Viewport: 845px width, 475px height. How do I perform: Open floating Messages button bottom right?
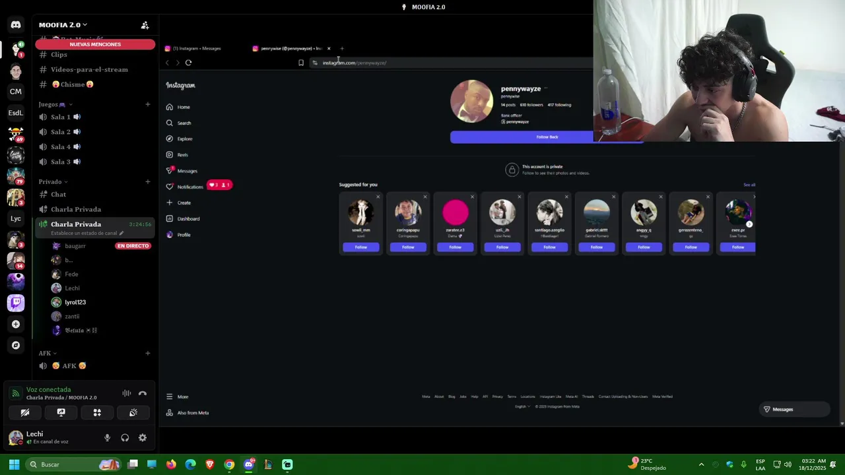795,409
